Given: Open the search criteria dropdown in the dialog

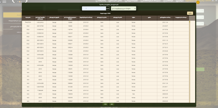Looking at the screenshot, I should pos(124,8).
